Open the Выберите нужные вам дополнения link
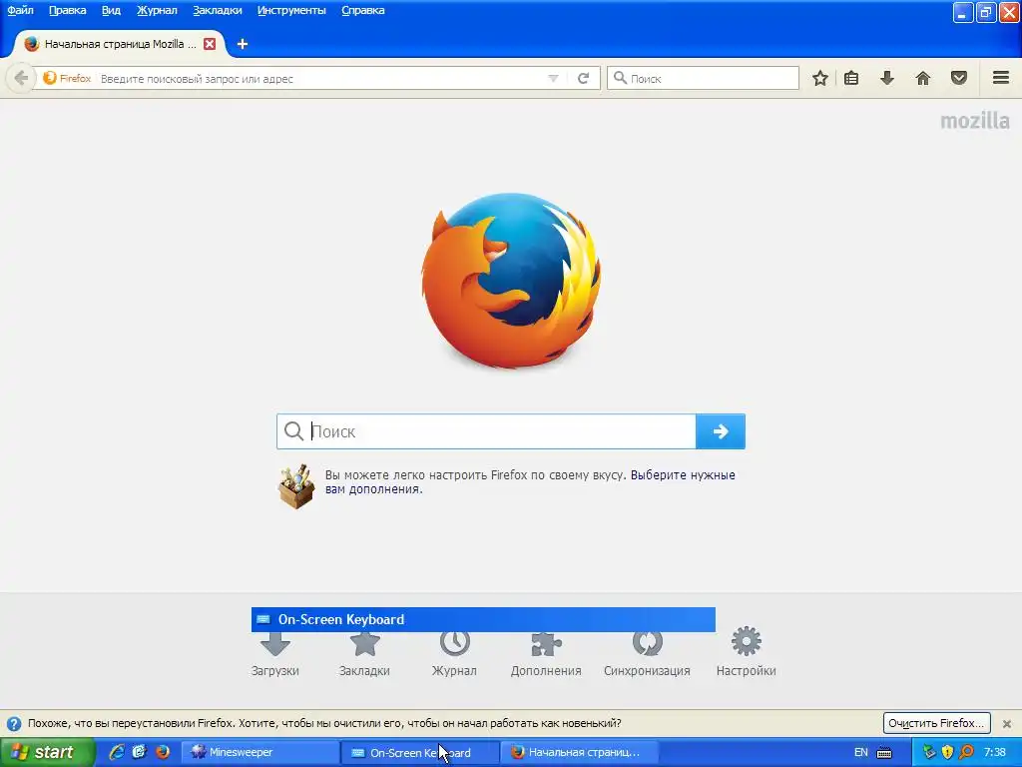 click(x=530, y=482)
